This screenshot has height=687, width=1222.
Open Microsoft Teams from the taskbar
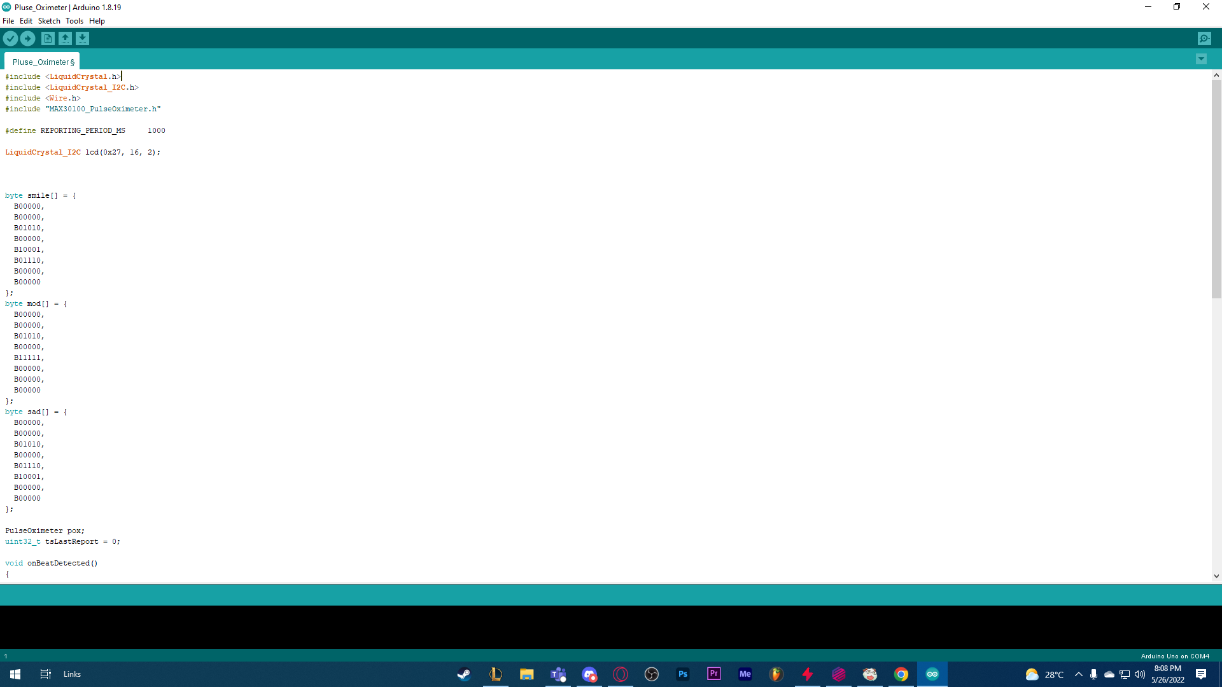pos(558,674)
